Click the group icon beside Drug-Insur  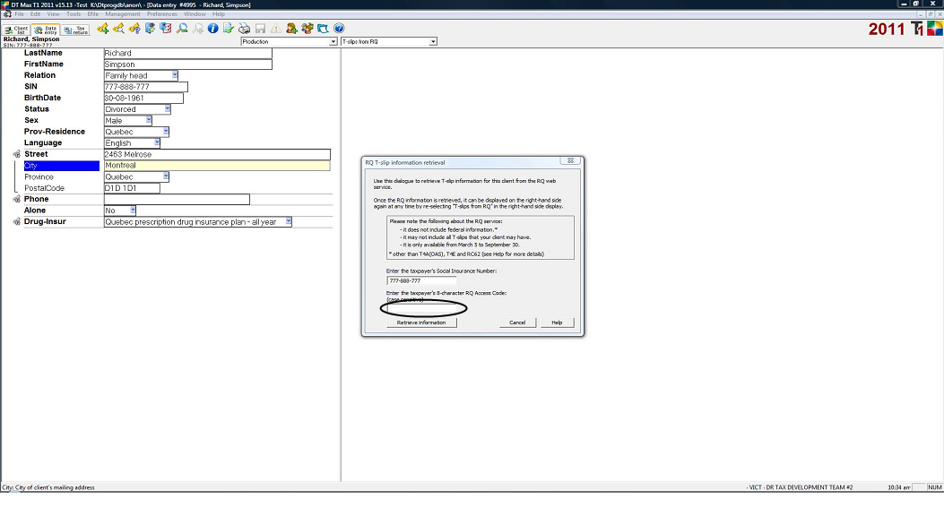(x=17, y=221)
